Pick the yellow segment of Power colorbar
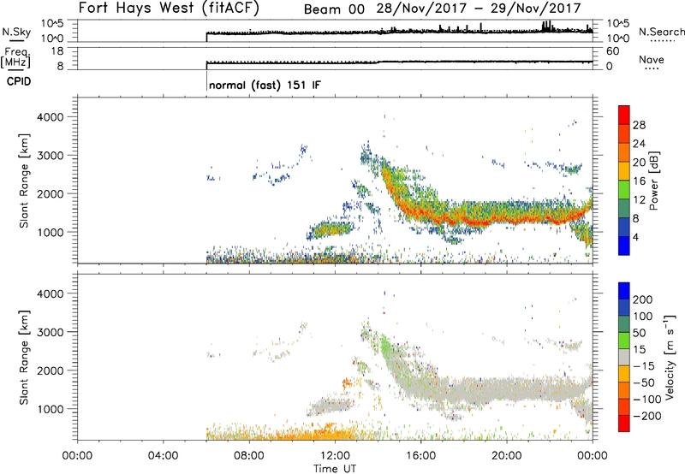The image size is (685, 474). (624, 171)
